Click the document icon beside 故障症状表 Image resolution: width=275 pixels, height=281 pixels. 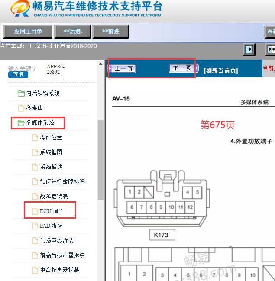pyautogui.click(x=35, y=197)
